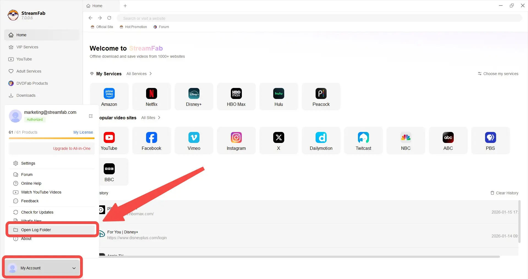The width and height of the screenshot is (528, 279).
Task: Expand All Sites chevron
Action: pyautogui.click(x=159, y=118)
